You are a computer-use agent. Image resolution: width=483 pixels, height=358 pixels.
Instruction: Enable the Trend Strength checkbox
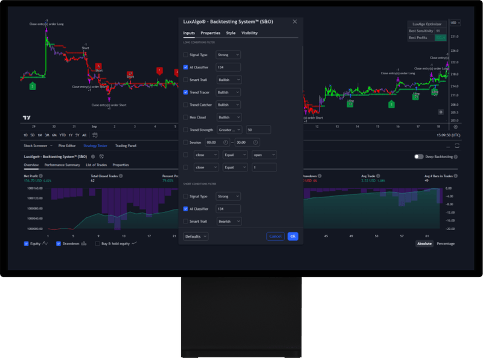pos(185,130)
